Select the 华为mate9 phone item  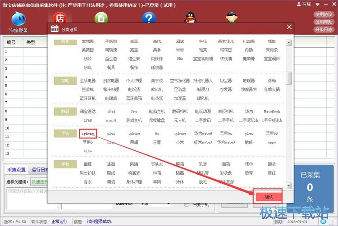tap(203, 133)
